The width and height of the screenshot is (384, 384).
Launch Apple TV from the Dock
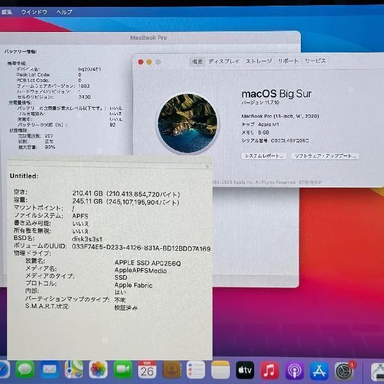click(245, 370)
